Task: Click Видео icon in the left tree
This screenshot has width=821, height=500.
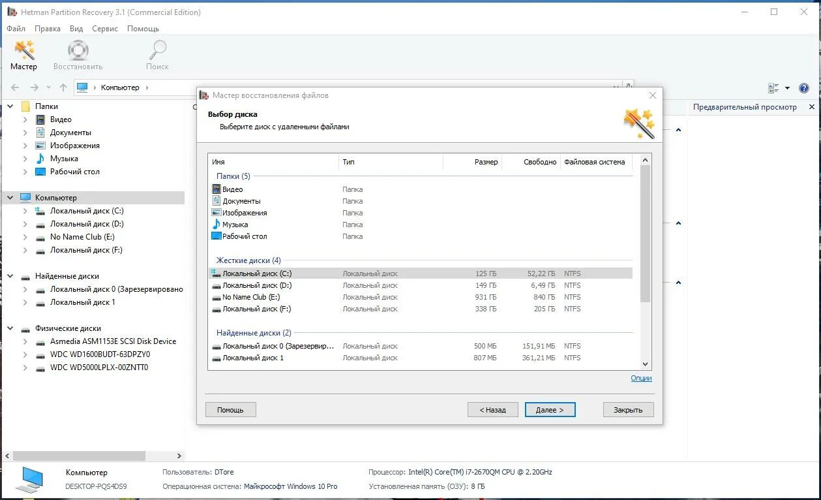Action: (x=40, y=119)
